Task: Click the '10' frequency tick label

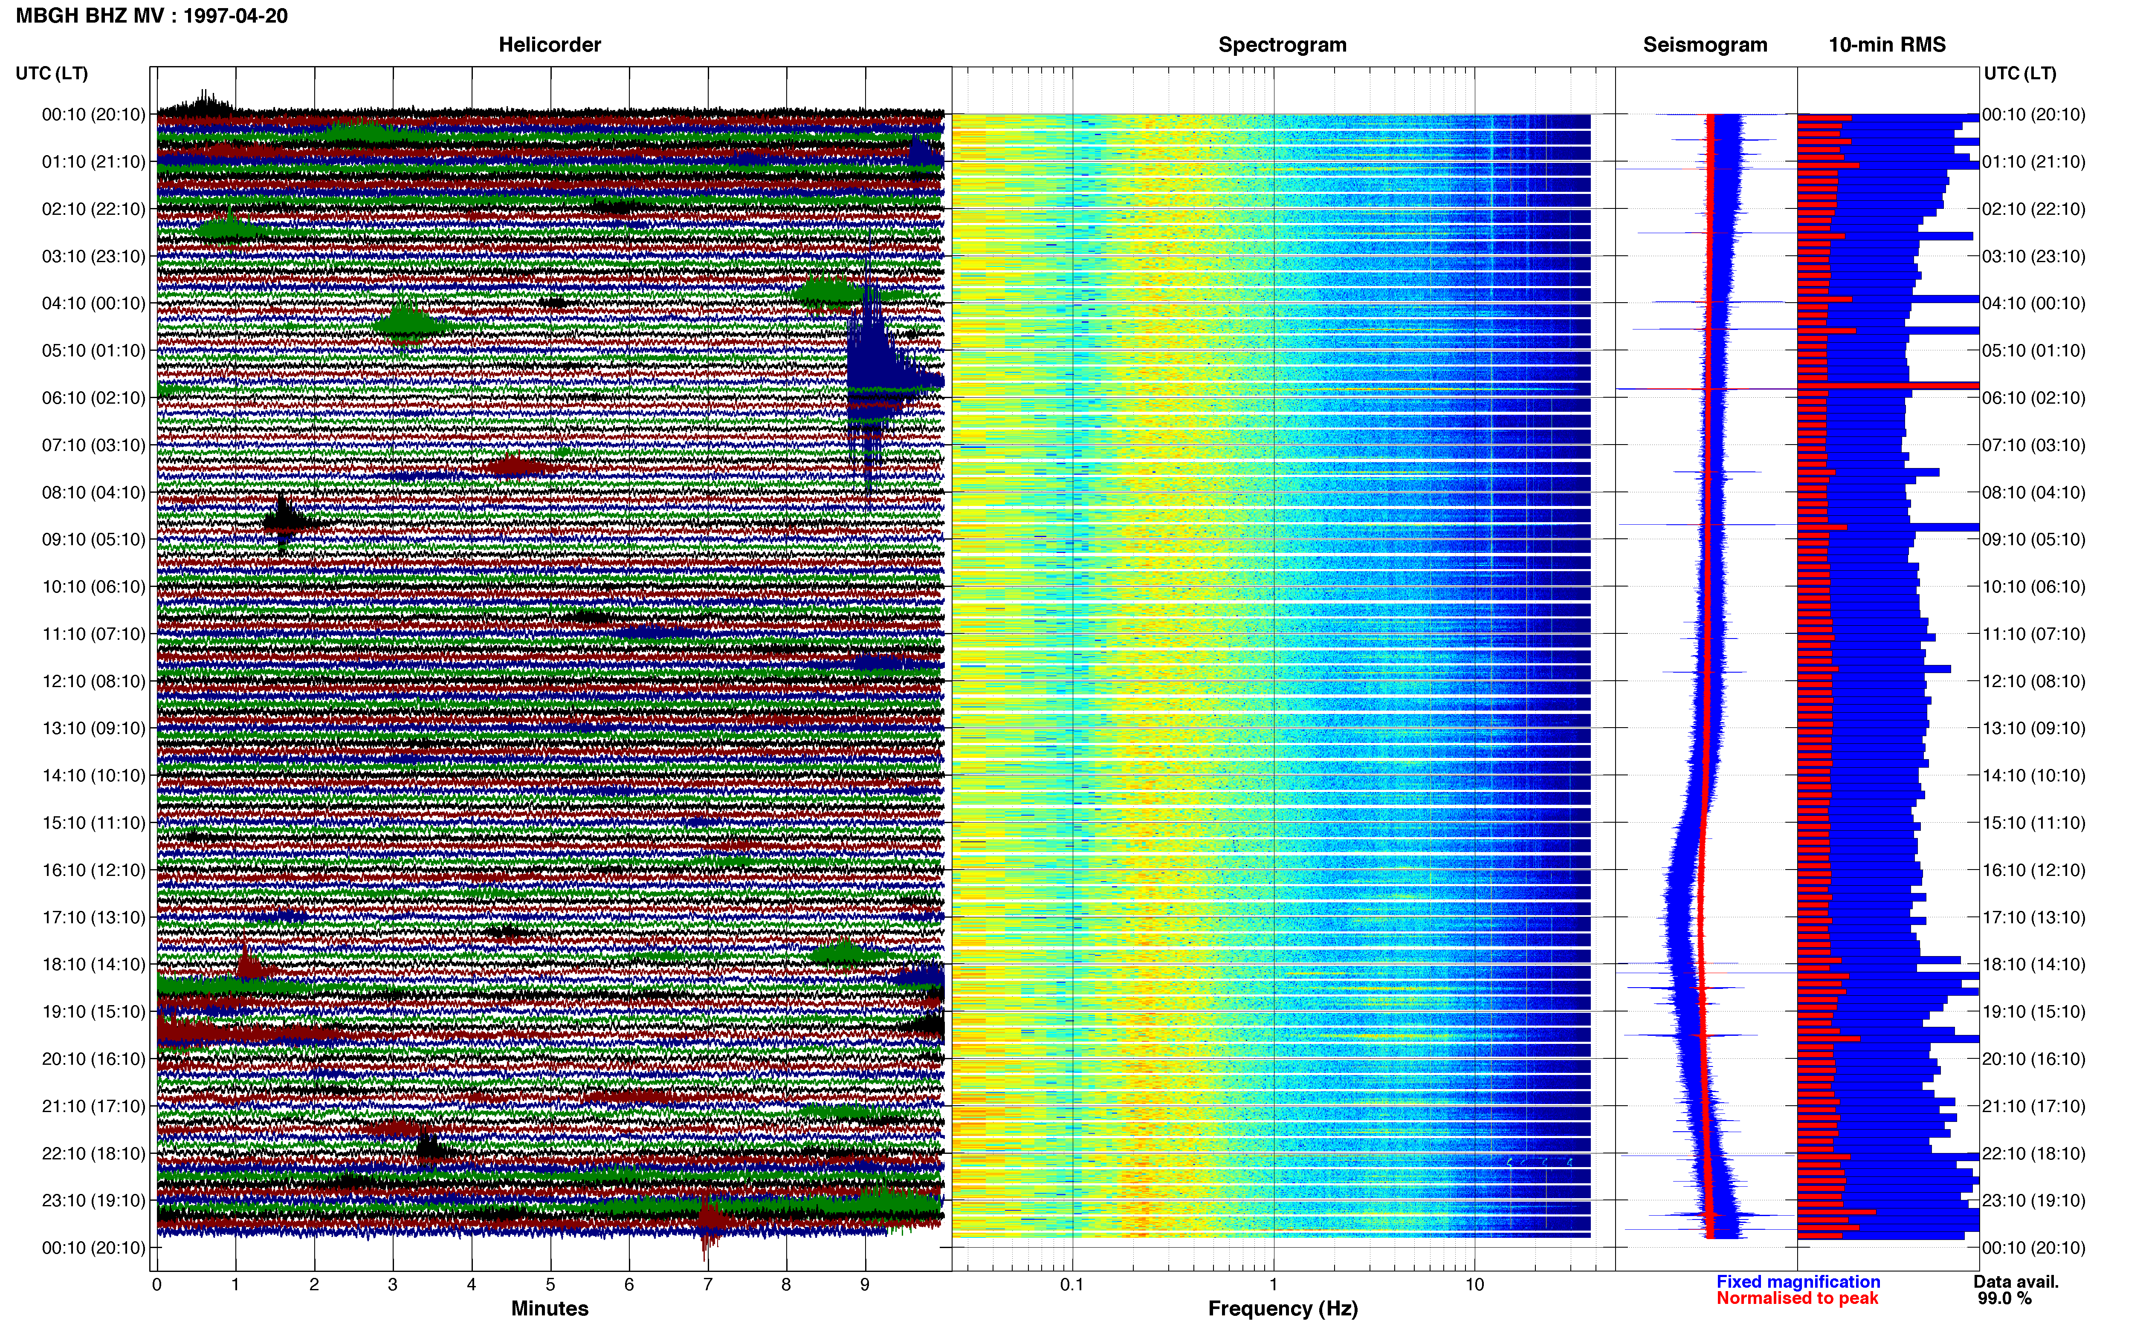Action: [x=1474, y=1285]
